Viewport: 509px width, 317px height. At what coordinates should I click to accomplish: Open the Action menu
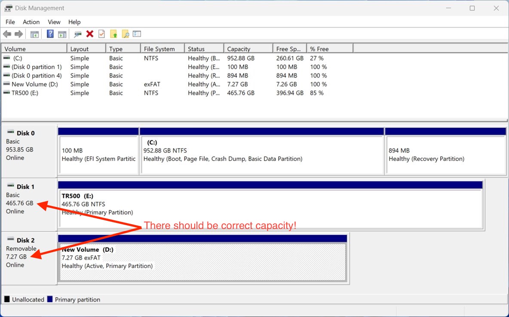(x=31, y=22)
